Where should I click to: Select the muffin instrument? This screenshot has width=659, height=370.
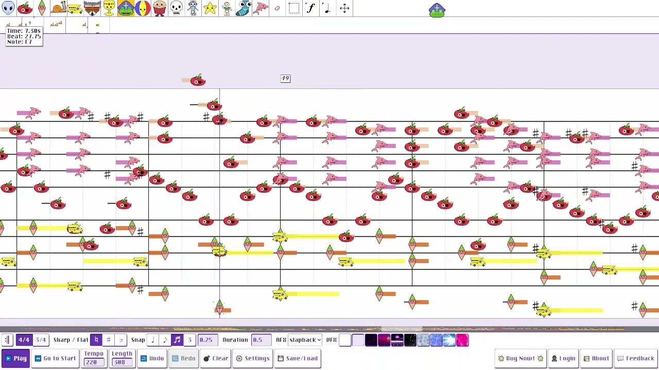coord(160,8)
